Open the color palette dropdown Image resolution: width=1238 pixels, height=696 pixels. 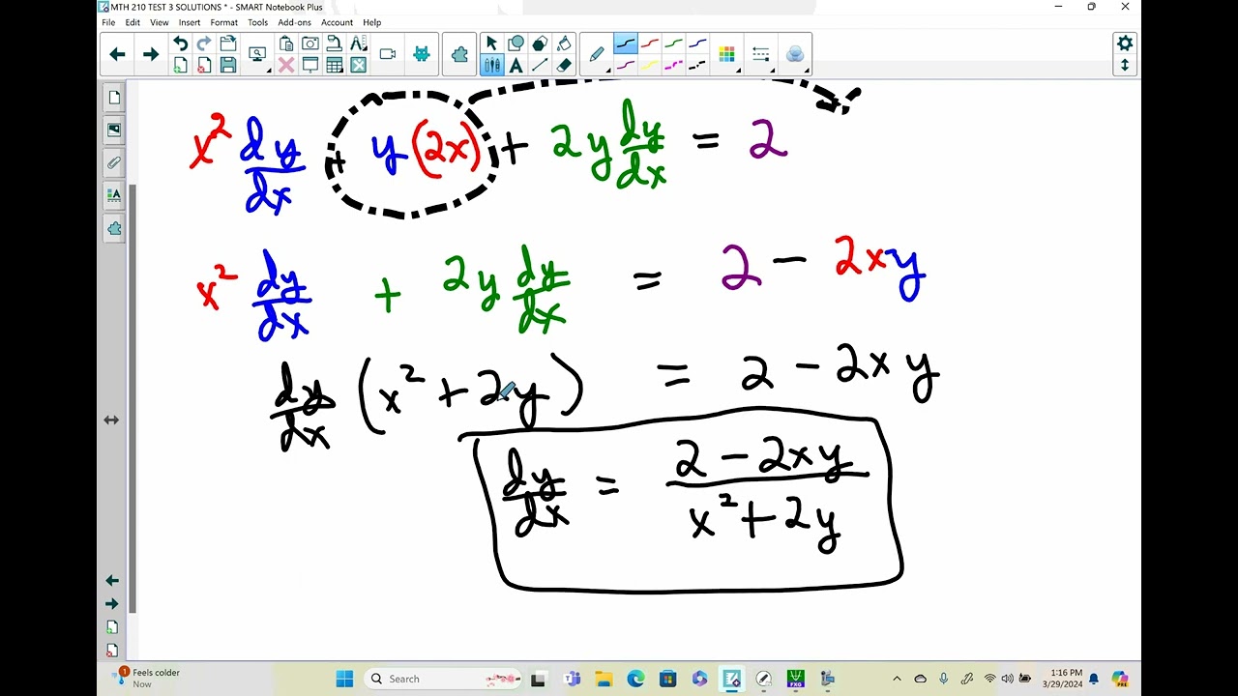tap(727, 55)
